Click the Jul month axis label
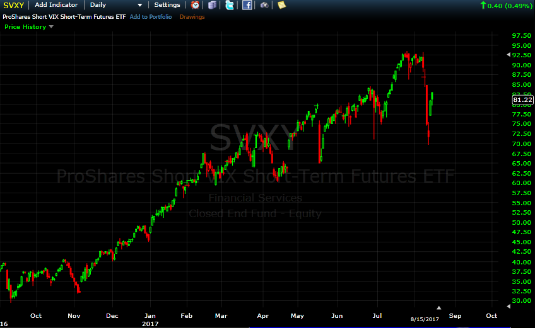Image resolution: width=535 pixels, height=328 pixels. tap(377, 316)
